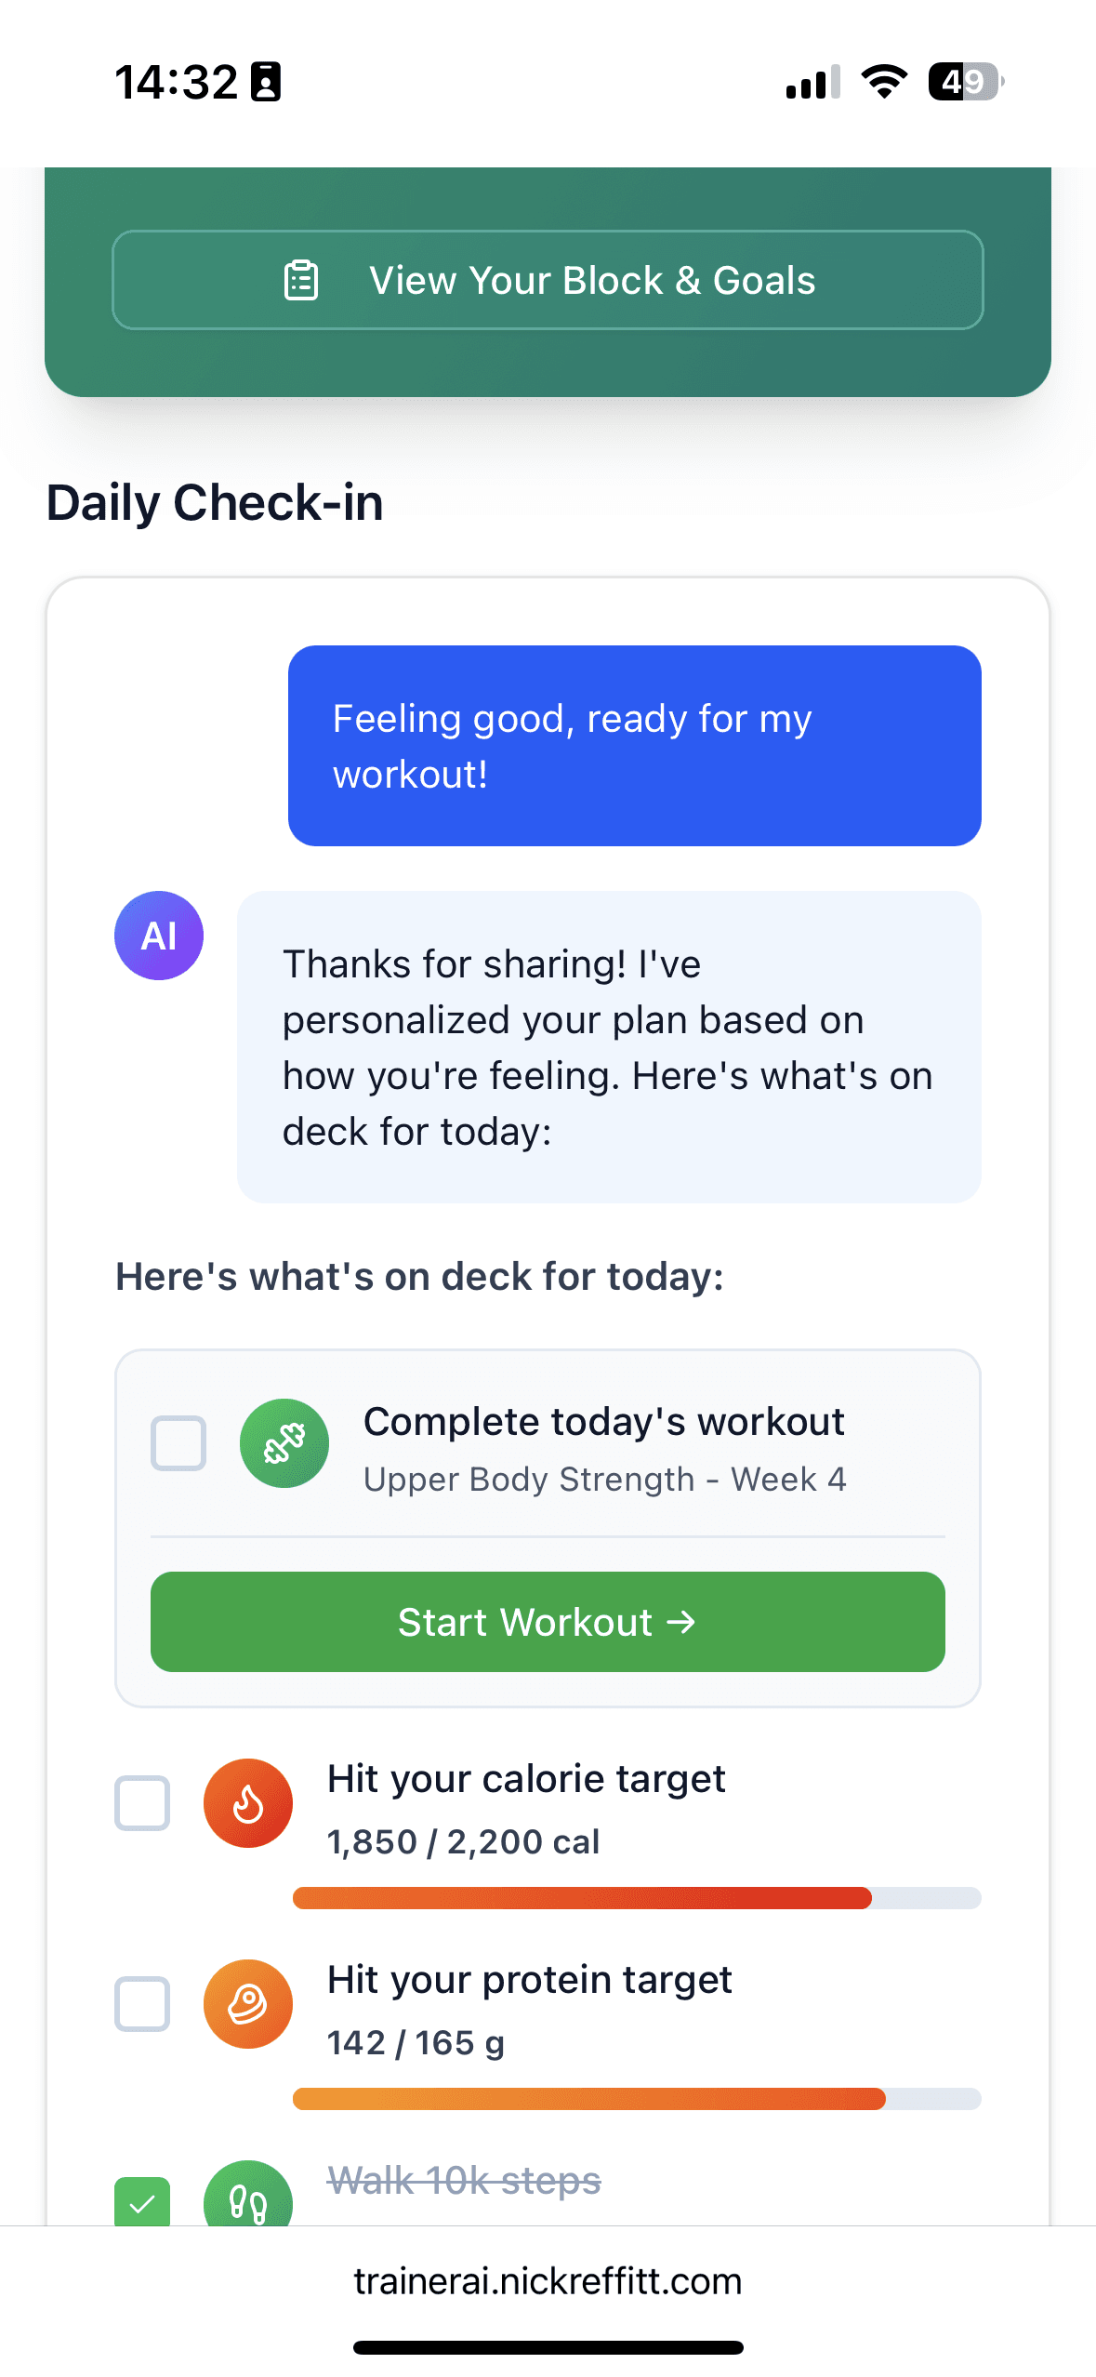Click the calorie progress bar

click(x=637, y=1898)
